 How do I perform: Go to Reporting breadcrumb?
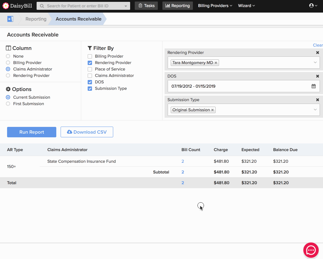pos(36,19)
